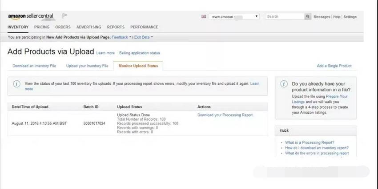Open the REPORTS menu
Viewport: 378px width, 189px height.
tap(116, 27)
